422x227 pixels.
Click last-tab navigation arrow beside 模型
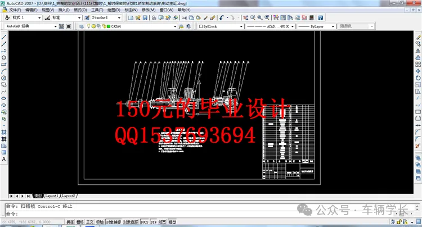28,196
